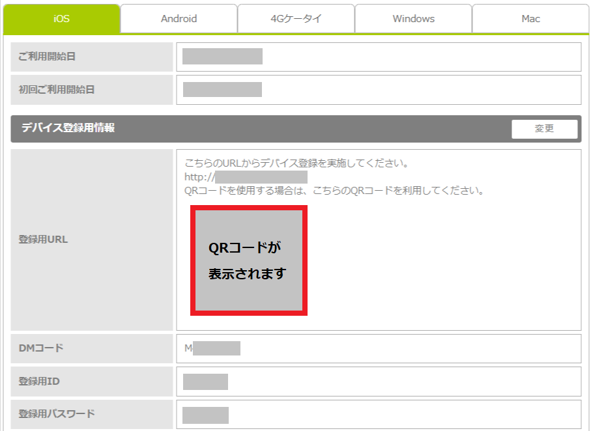The image size is (591, 431).
Task: Click the デバイス登録用情報 section header
Action: click(68, 128)
